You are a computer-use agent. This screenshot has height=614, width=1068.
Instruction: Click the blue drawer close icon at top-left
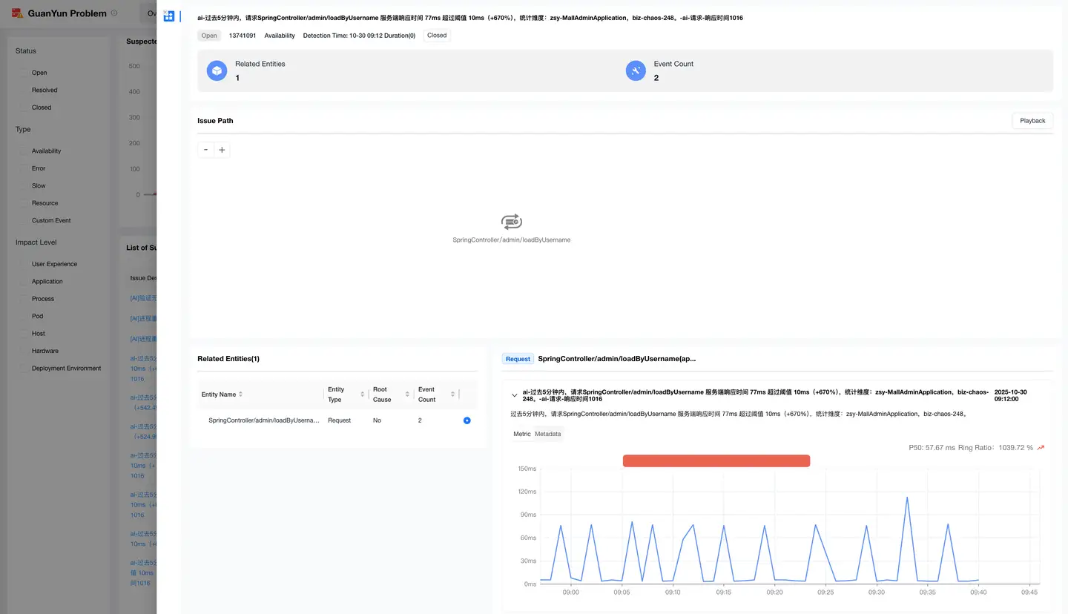click(169, 16)
